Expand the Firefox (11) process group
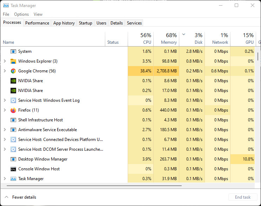This screenshot has height=206, width=261. (5, 110)
